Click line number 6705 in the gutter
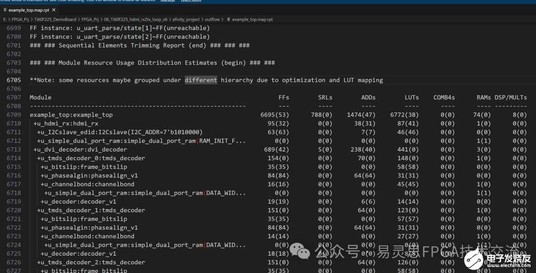This screenshot has width=536, height=273. 14,80
